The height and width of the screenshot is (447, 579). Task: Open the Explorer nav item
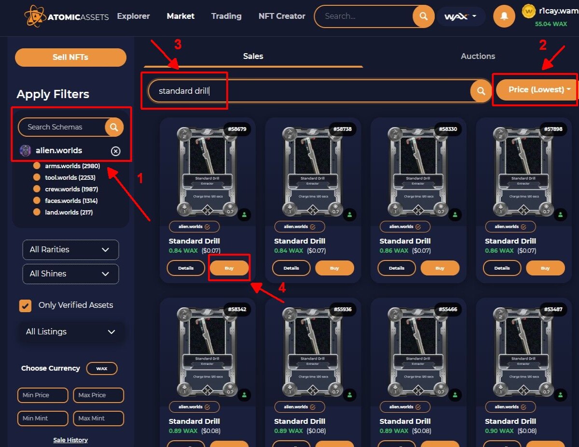coord(133,16)
